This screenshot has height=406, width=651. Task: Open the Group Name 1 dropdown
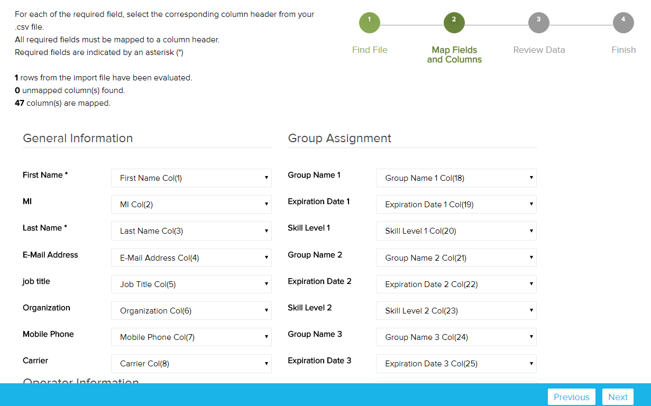(x=456, y=178)
